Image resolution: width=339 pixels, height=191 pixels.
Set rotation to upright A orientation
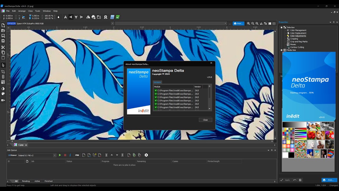pyautogui.click(x=65, y=17)
